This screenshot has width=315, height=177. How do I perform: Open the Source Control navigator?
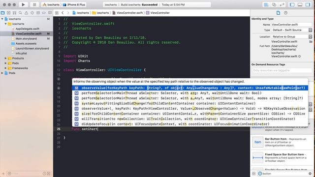click(9, 13)
